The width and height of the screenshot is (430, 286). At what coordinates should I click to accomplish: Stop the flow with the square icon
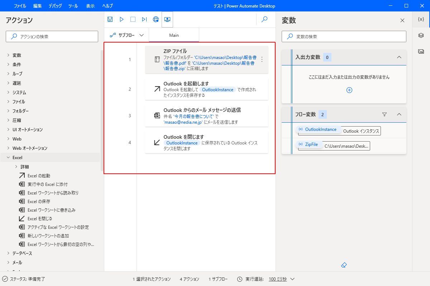coord(133,19)
